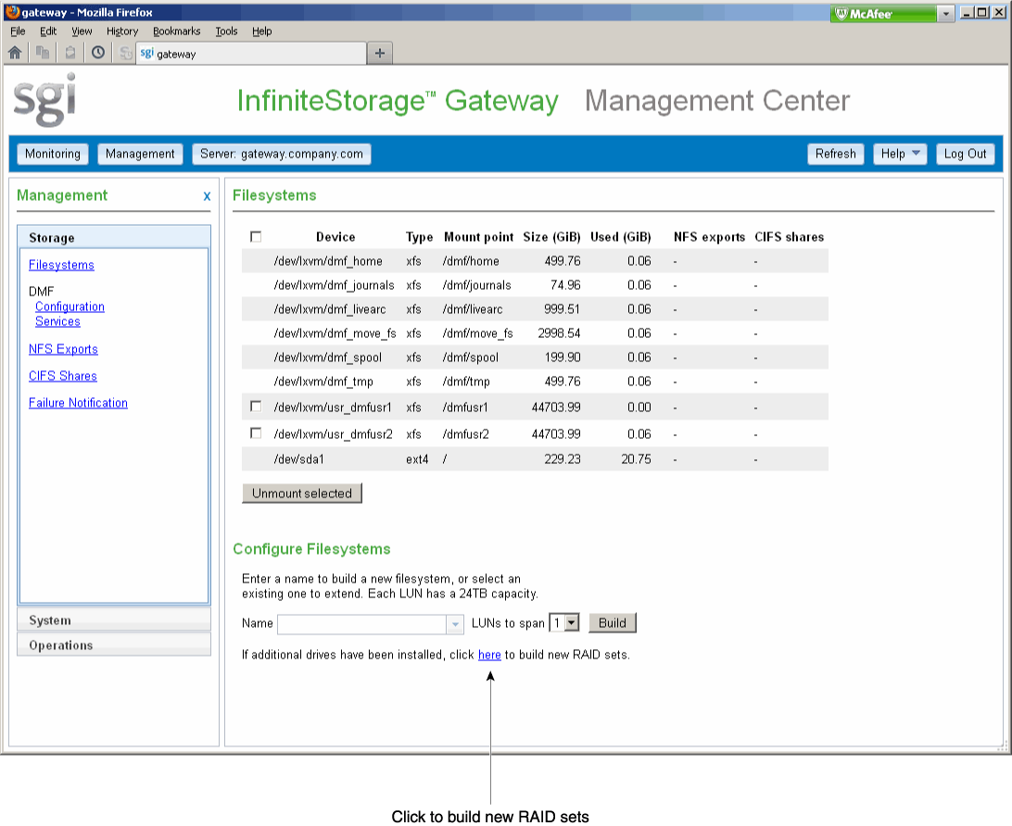The height and width of the screenshot is (826, 1012).
Task: Click the Firefox icon in title bar
Action: click(12, 12)
